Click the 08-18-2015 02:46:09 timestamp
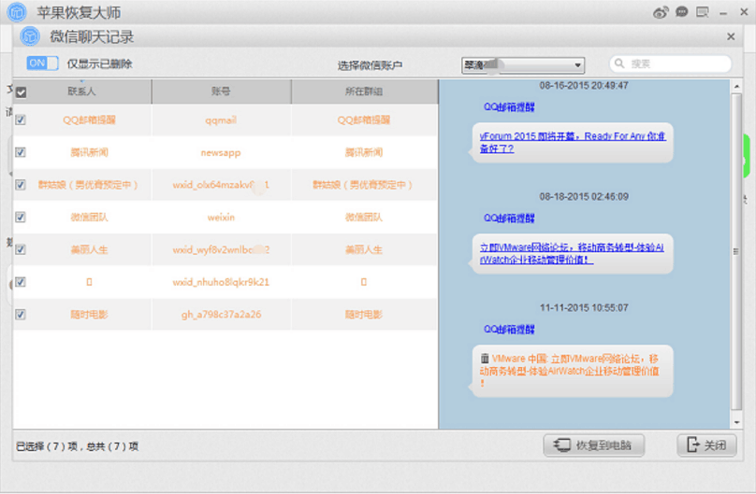756x494 pixels. tap(584, 197)
